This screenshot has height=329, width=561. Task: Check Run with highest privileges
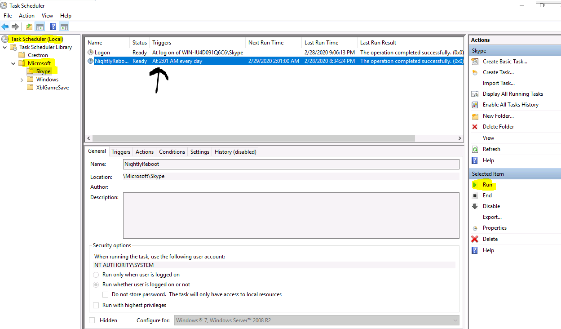coord(96,305)
